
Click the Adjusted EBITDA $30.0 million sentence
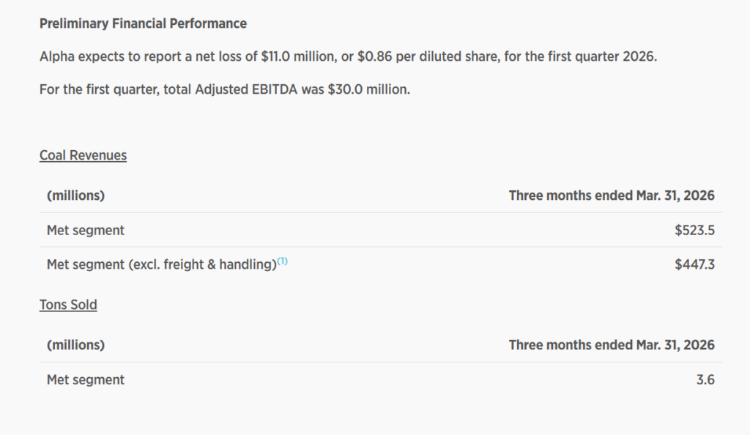click(224, 90)
